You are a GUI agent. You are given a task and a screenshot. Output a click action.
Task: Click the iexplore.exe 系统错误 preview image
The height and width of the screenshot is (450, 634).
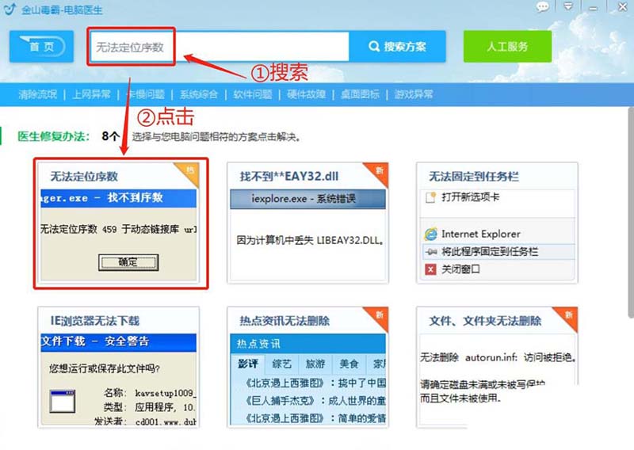[307, 199]
